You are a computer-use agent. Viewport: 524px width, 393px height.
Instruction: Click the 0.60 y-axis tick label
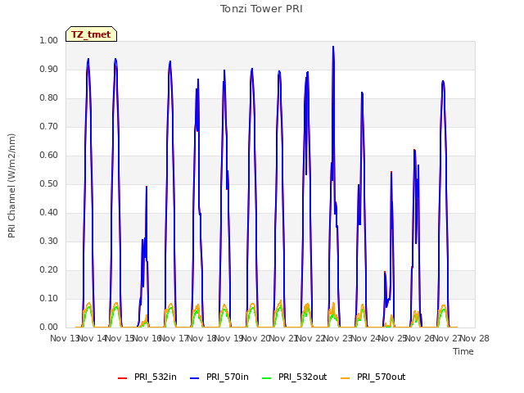48,155
